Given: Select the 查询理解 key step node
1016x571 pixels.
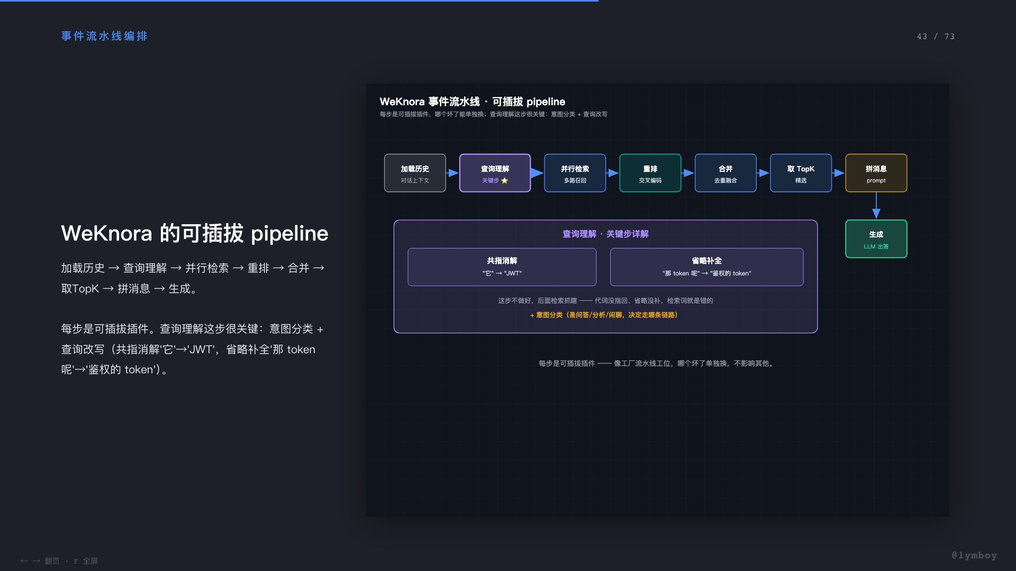Looking at the screenshot, I should click(495, 173).
